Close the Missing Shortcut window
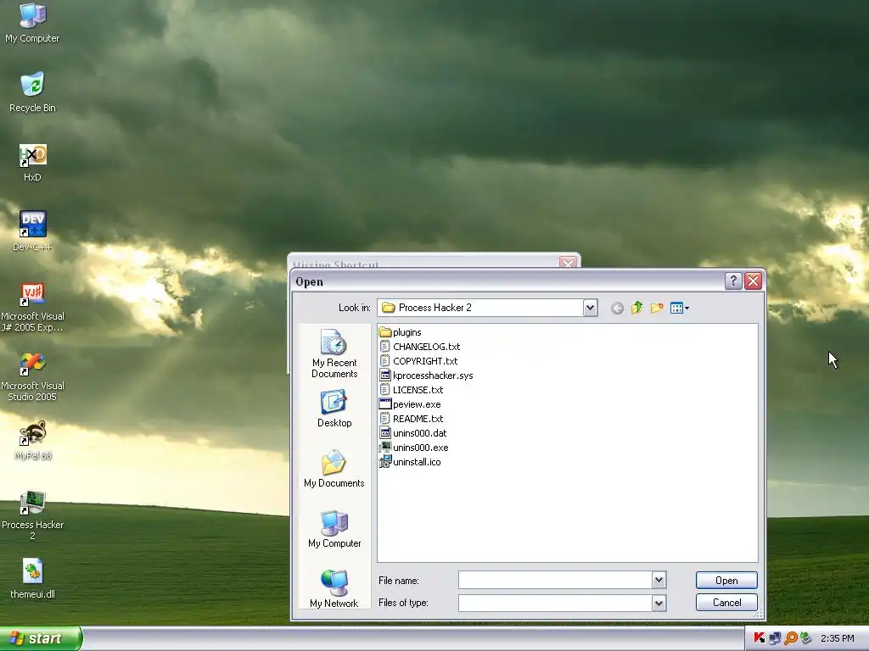 click(568, 263)
